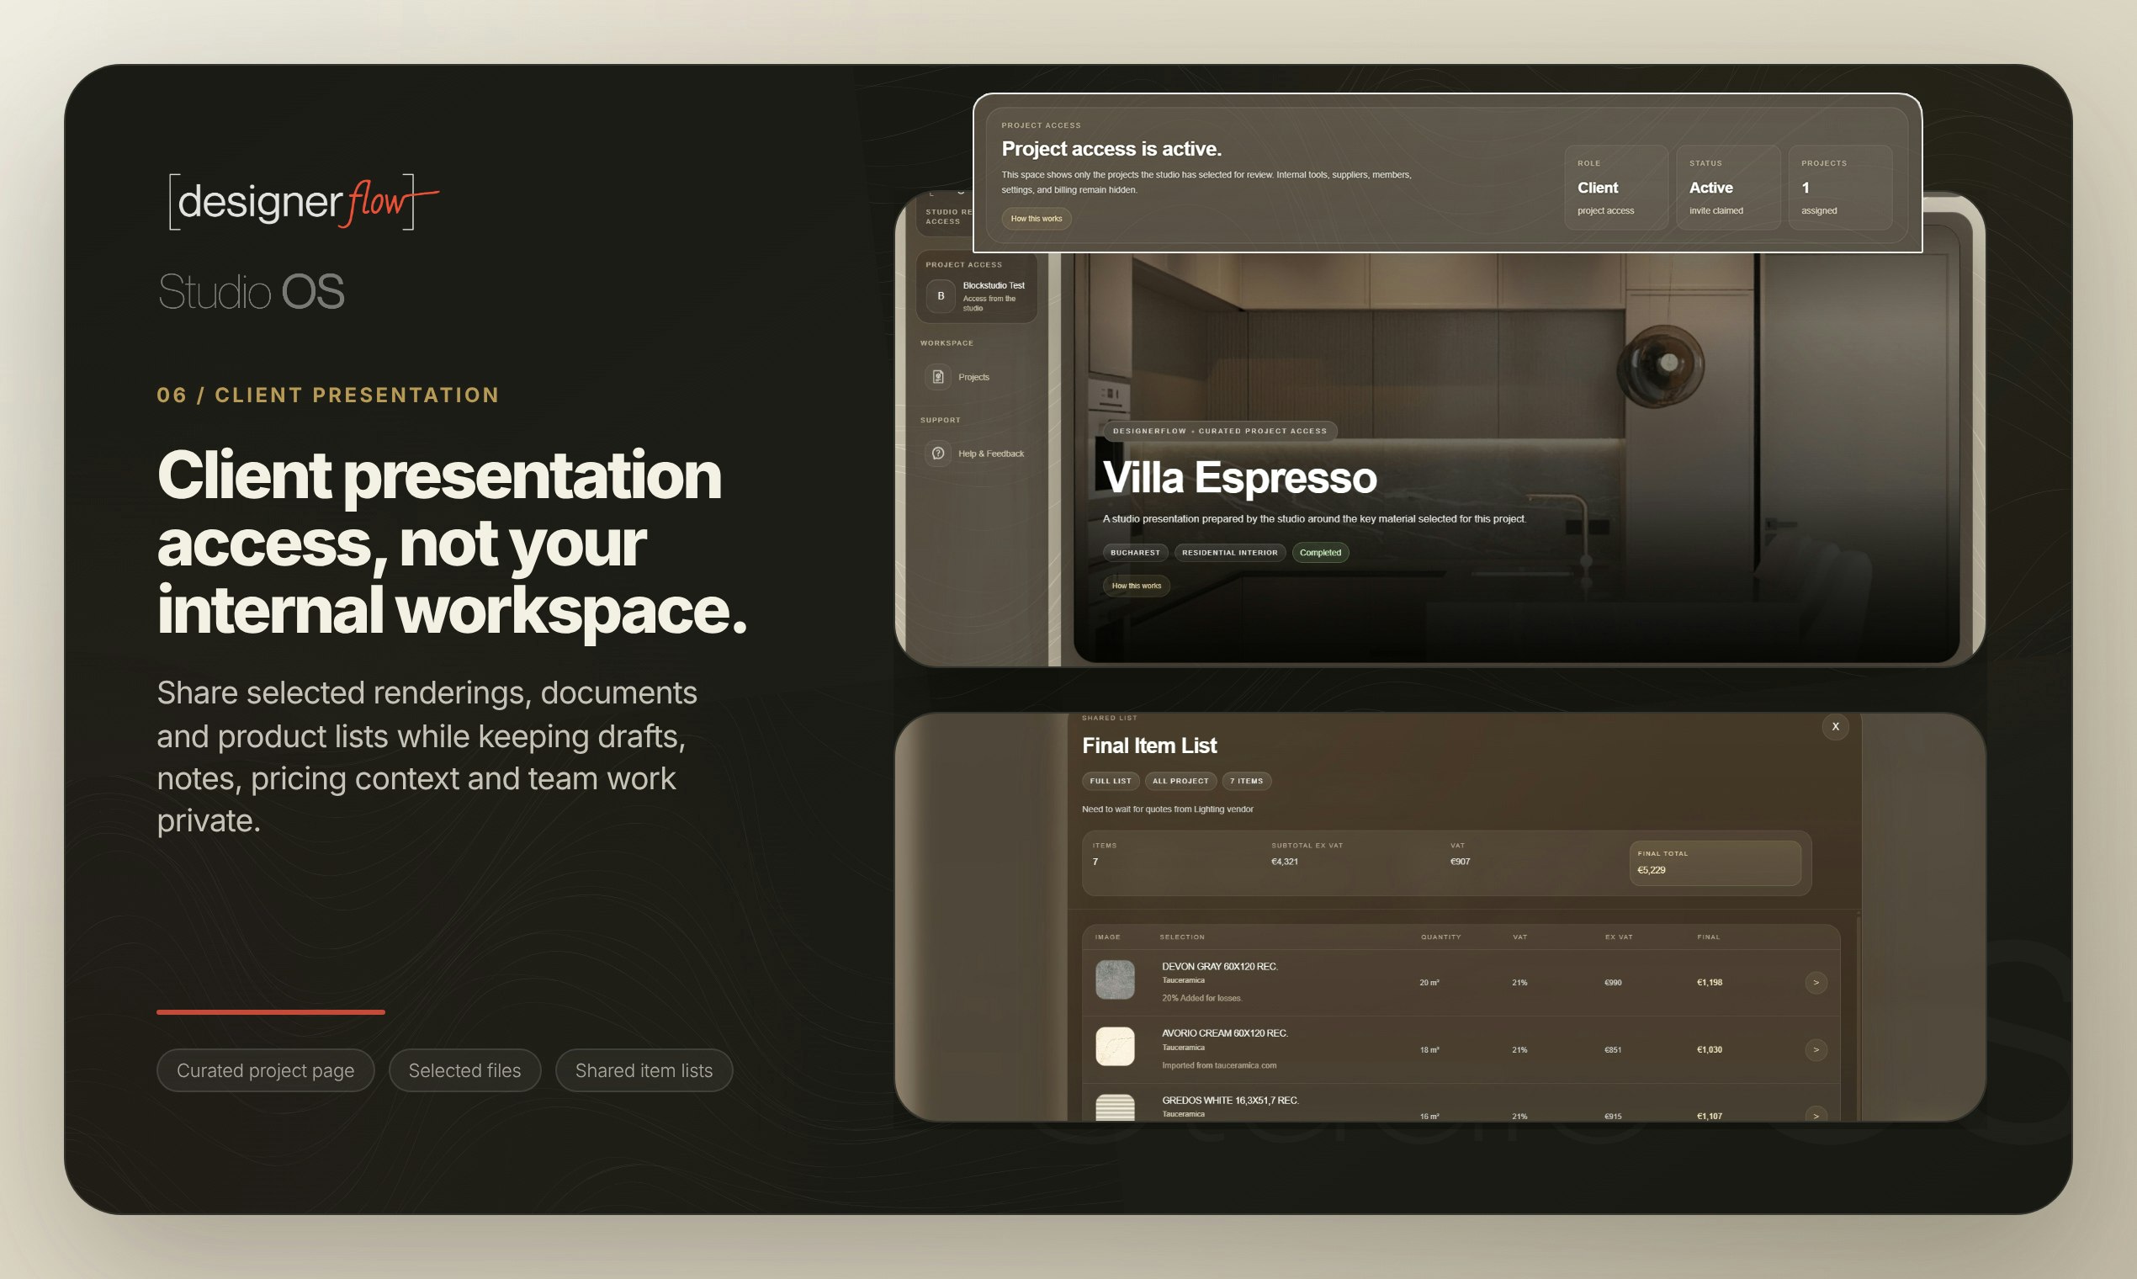Screen dimensions: 2137x1279
Task: Click the QUANTITY column header
Action: pos(1440,937)
